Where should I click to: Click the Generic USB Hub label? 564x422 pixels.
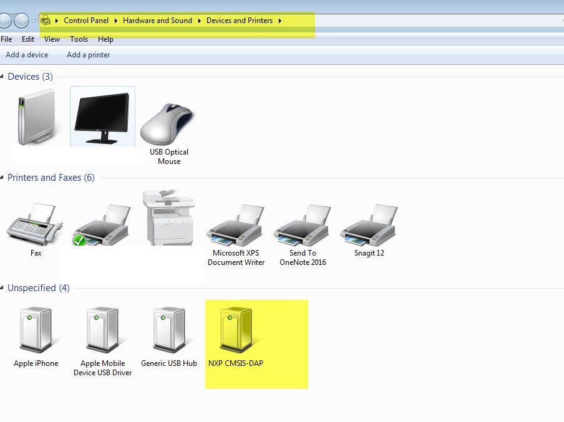pos(169,363)
